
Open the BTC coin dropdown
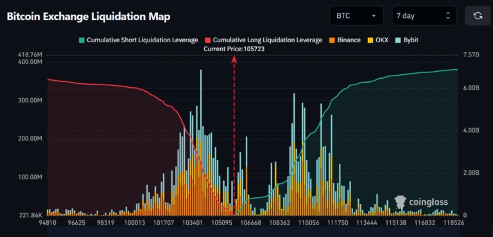(x=356, y=16)
